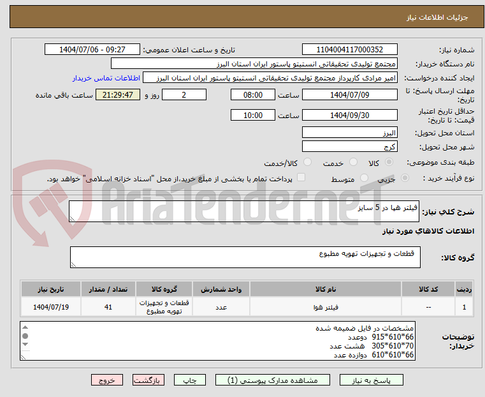Click the 66*610*915 دوعدد notes line
This screenshot has width=485, height=397.
380,337
